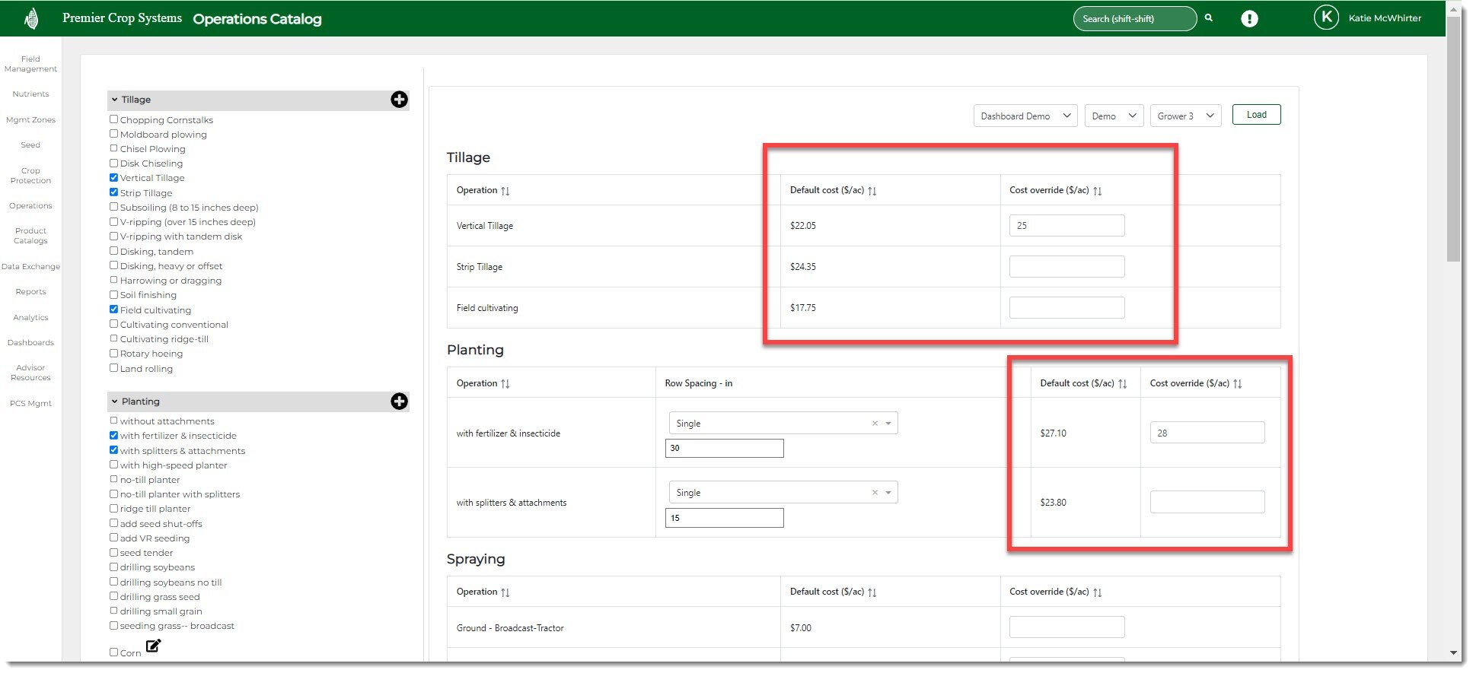Add a Tillage operation with plus icon

point(399,100)
